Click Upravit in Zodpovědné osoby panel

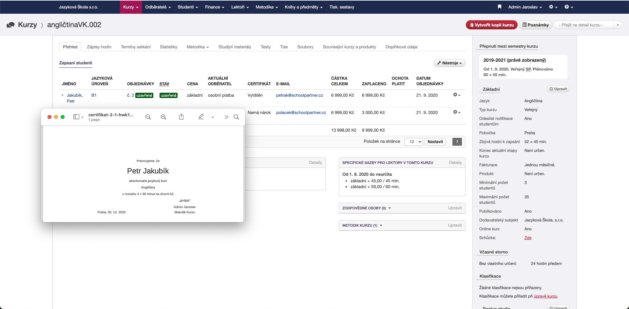coord(455,208)
